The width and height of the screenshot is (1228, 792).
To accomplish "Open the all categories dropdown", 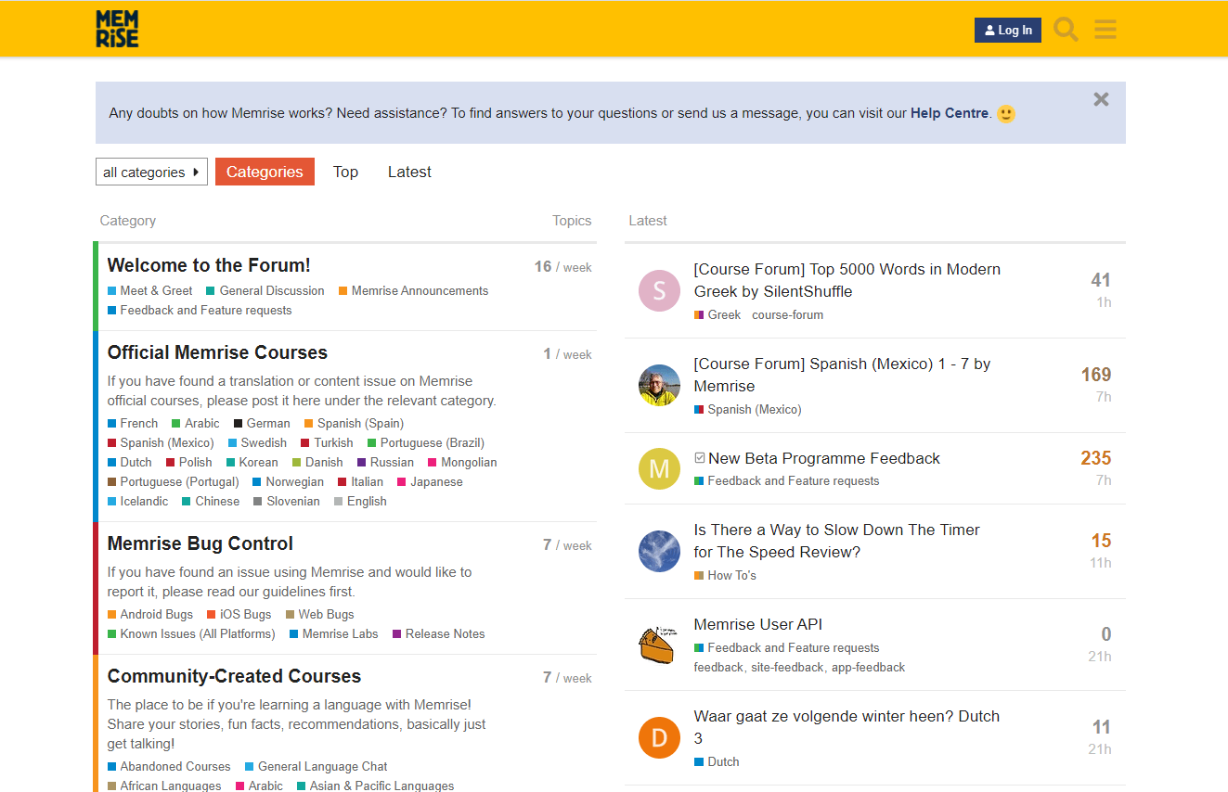I will (x=151, y=172).
